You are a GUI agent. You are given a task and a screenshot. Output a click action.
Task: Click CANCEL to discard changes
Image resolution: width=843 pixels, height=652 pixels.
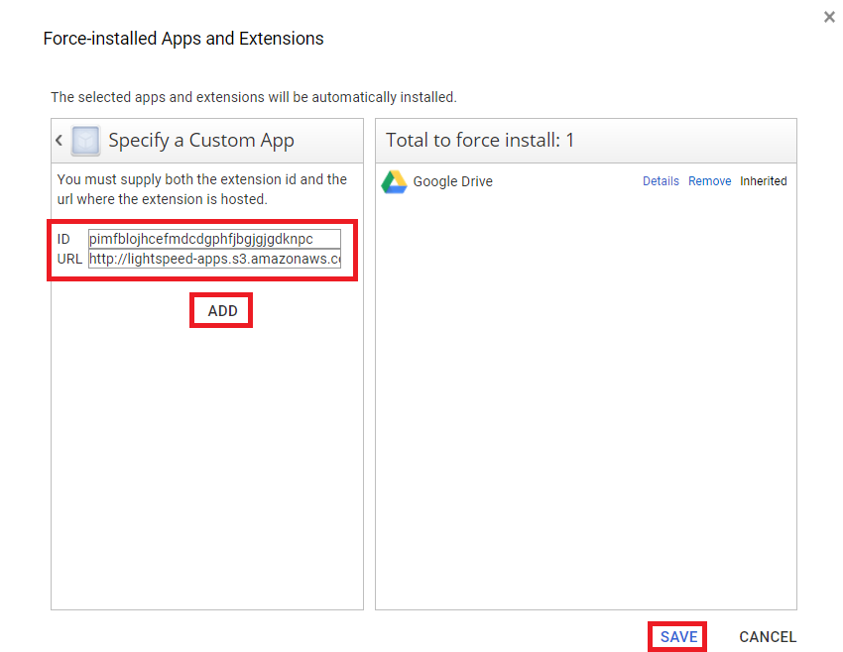[x=767, y=636]
